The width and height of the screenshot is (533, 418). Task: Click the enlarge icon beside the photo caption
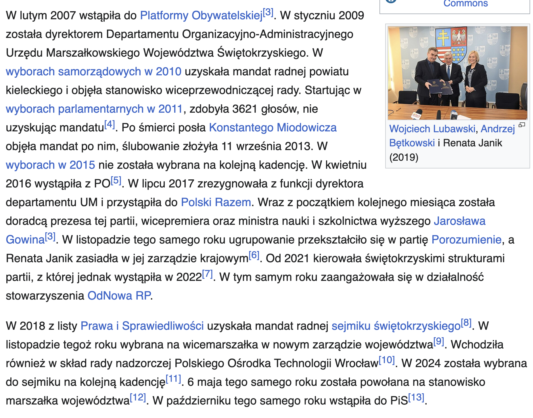tap(522, 125)
